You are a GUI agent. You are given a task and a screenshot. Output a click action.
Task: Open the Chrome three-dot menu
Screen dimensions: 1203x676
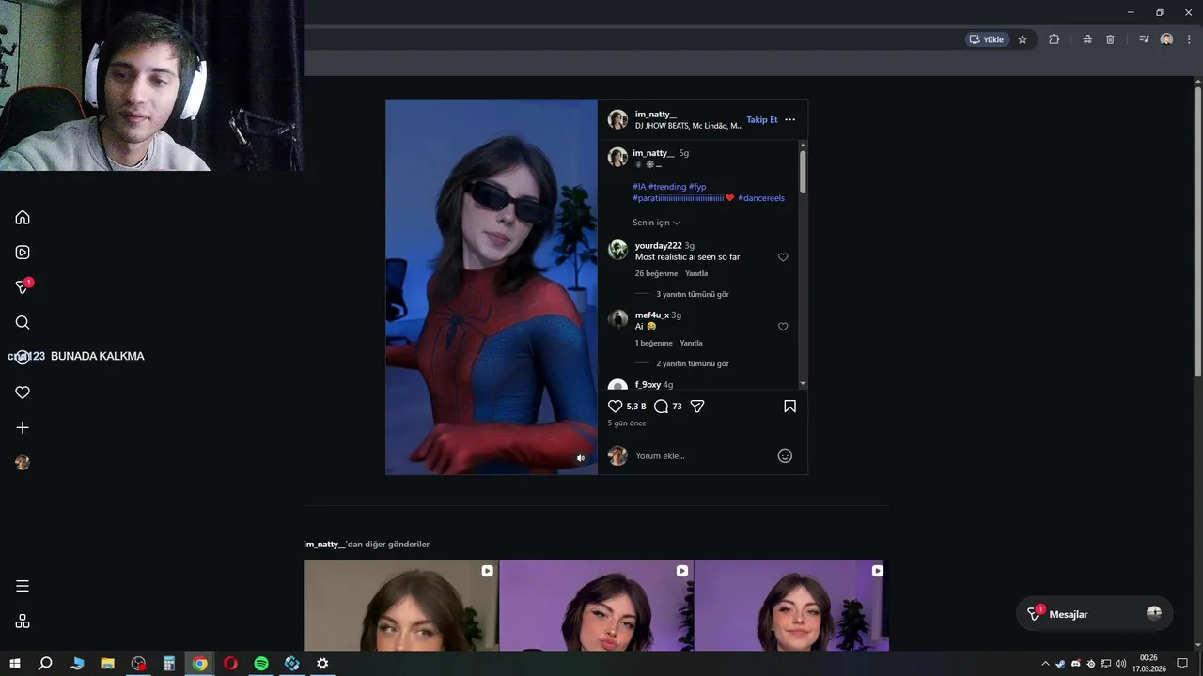[1189, 39]
